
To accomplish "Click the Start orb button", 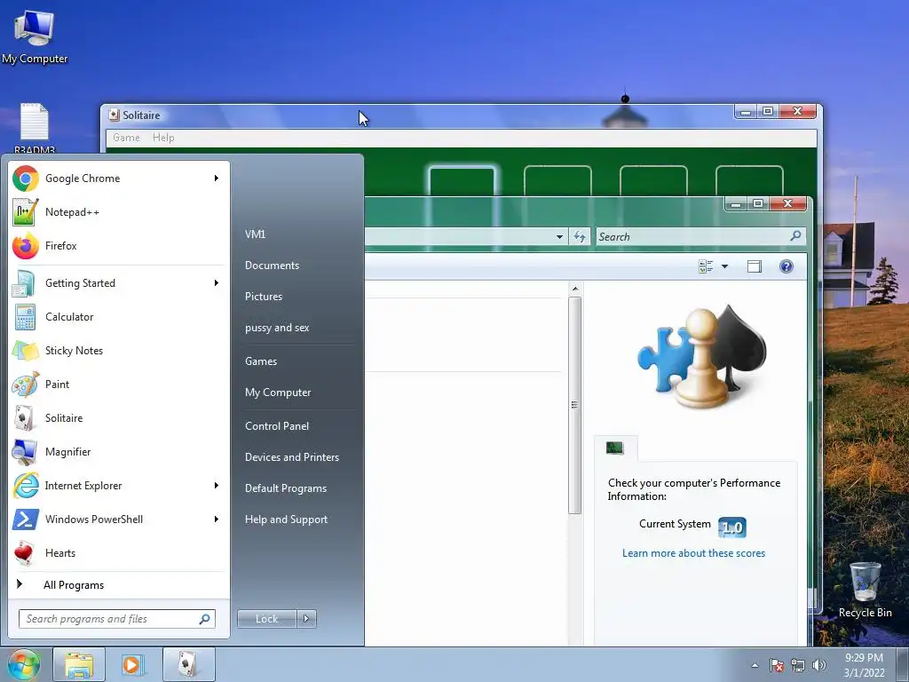I will [24, 664].
